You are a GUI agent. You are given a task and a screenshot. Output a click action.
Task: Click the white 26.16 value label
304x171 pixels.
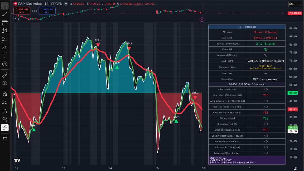pos(293,131)
